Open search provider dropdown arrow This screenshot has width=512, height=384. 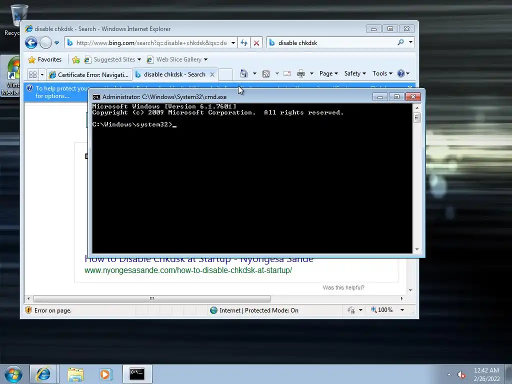coord(410,42)
